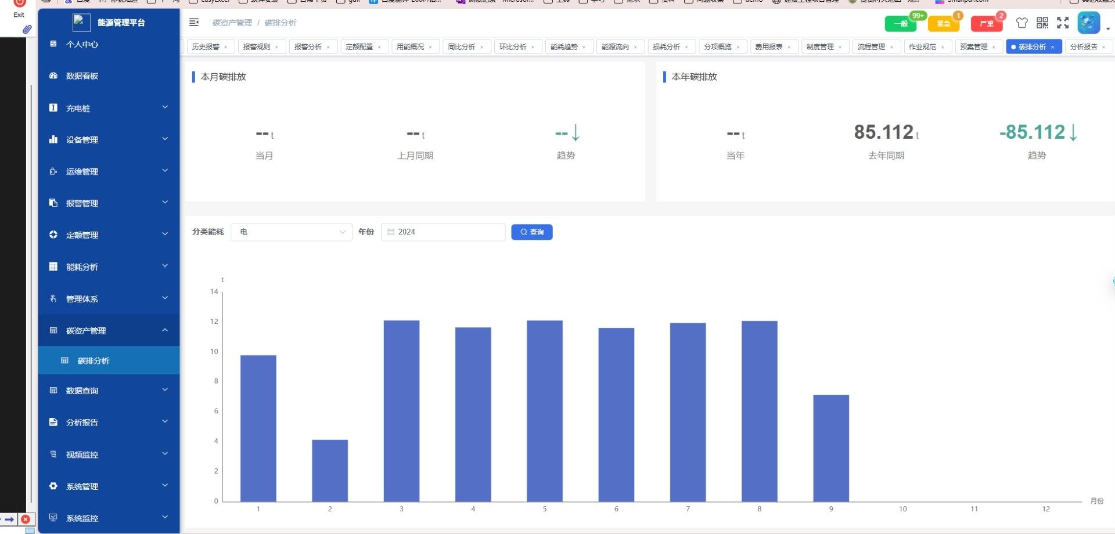Select 碳排分析 in the sidebar submenu
Screen dimensions: 1115x534
(93, 361)
